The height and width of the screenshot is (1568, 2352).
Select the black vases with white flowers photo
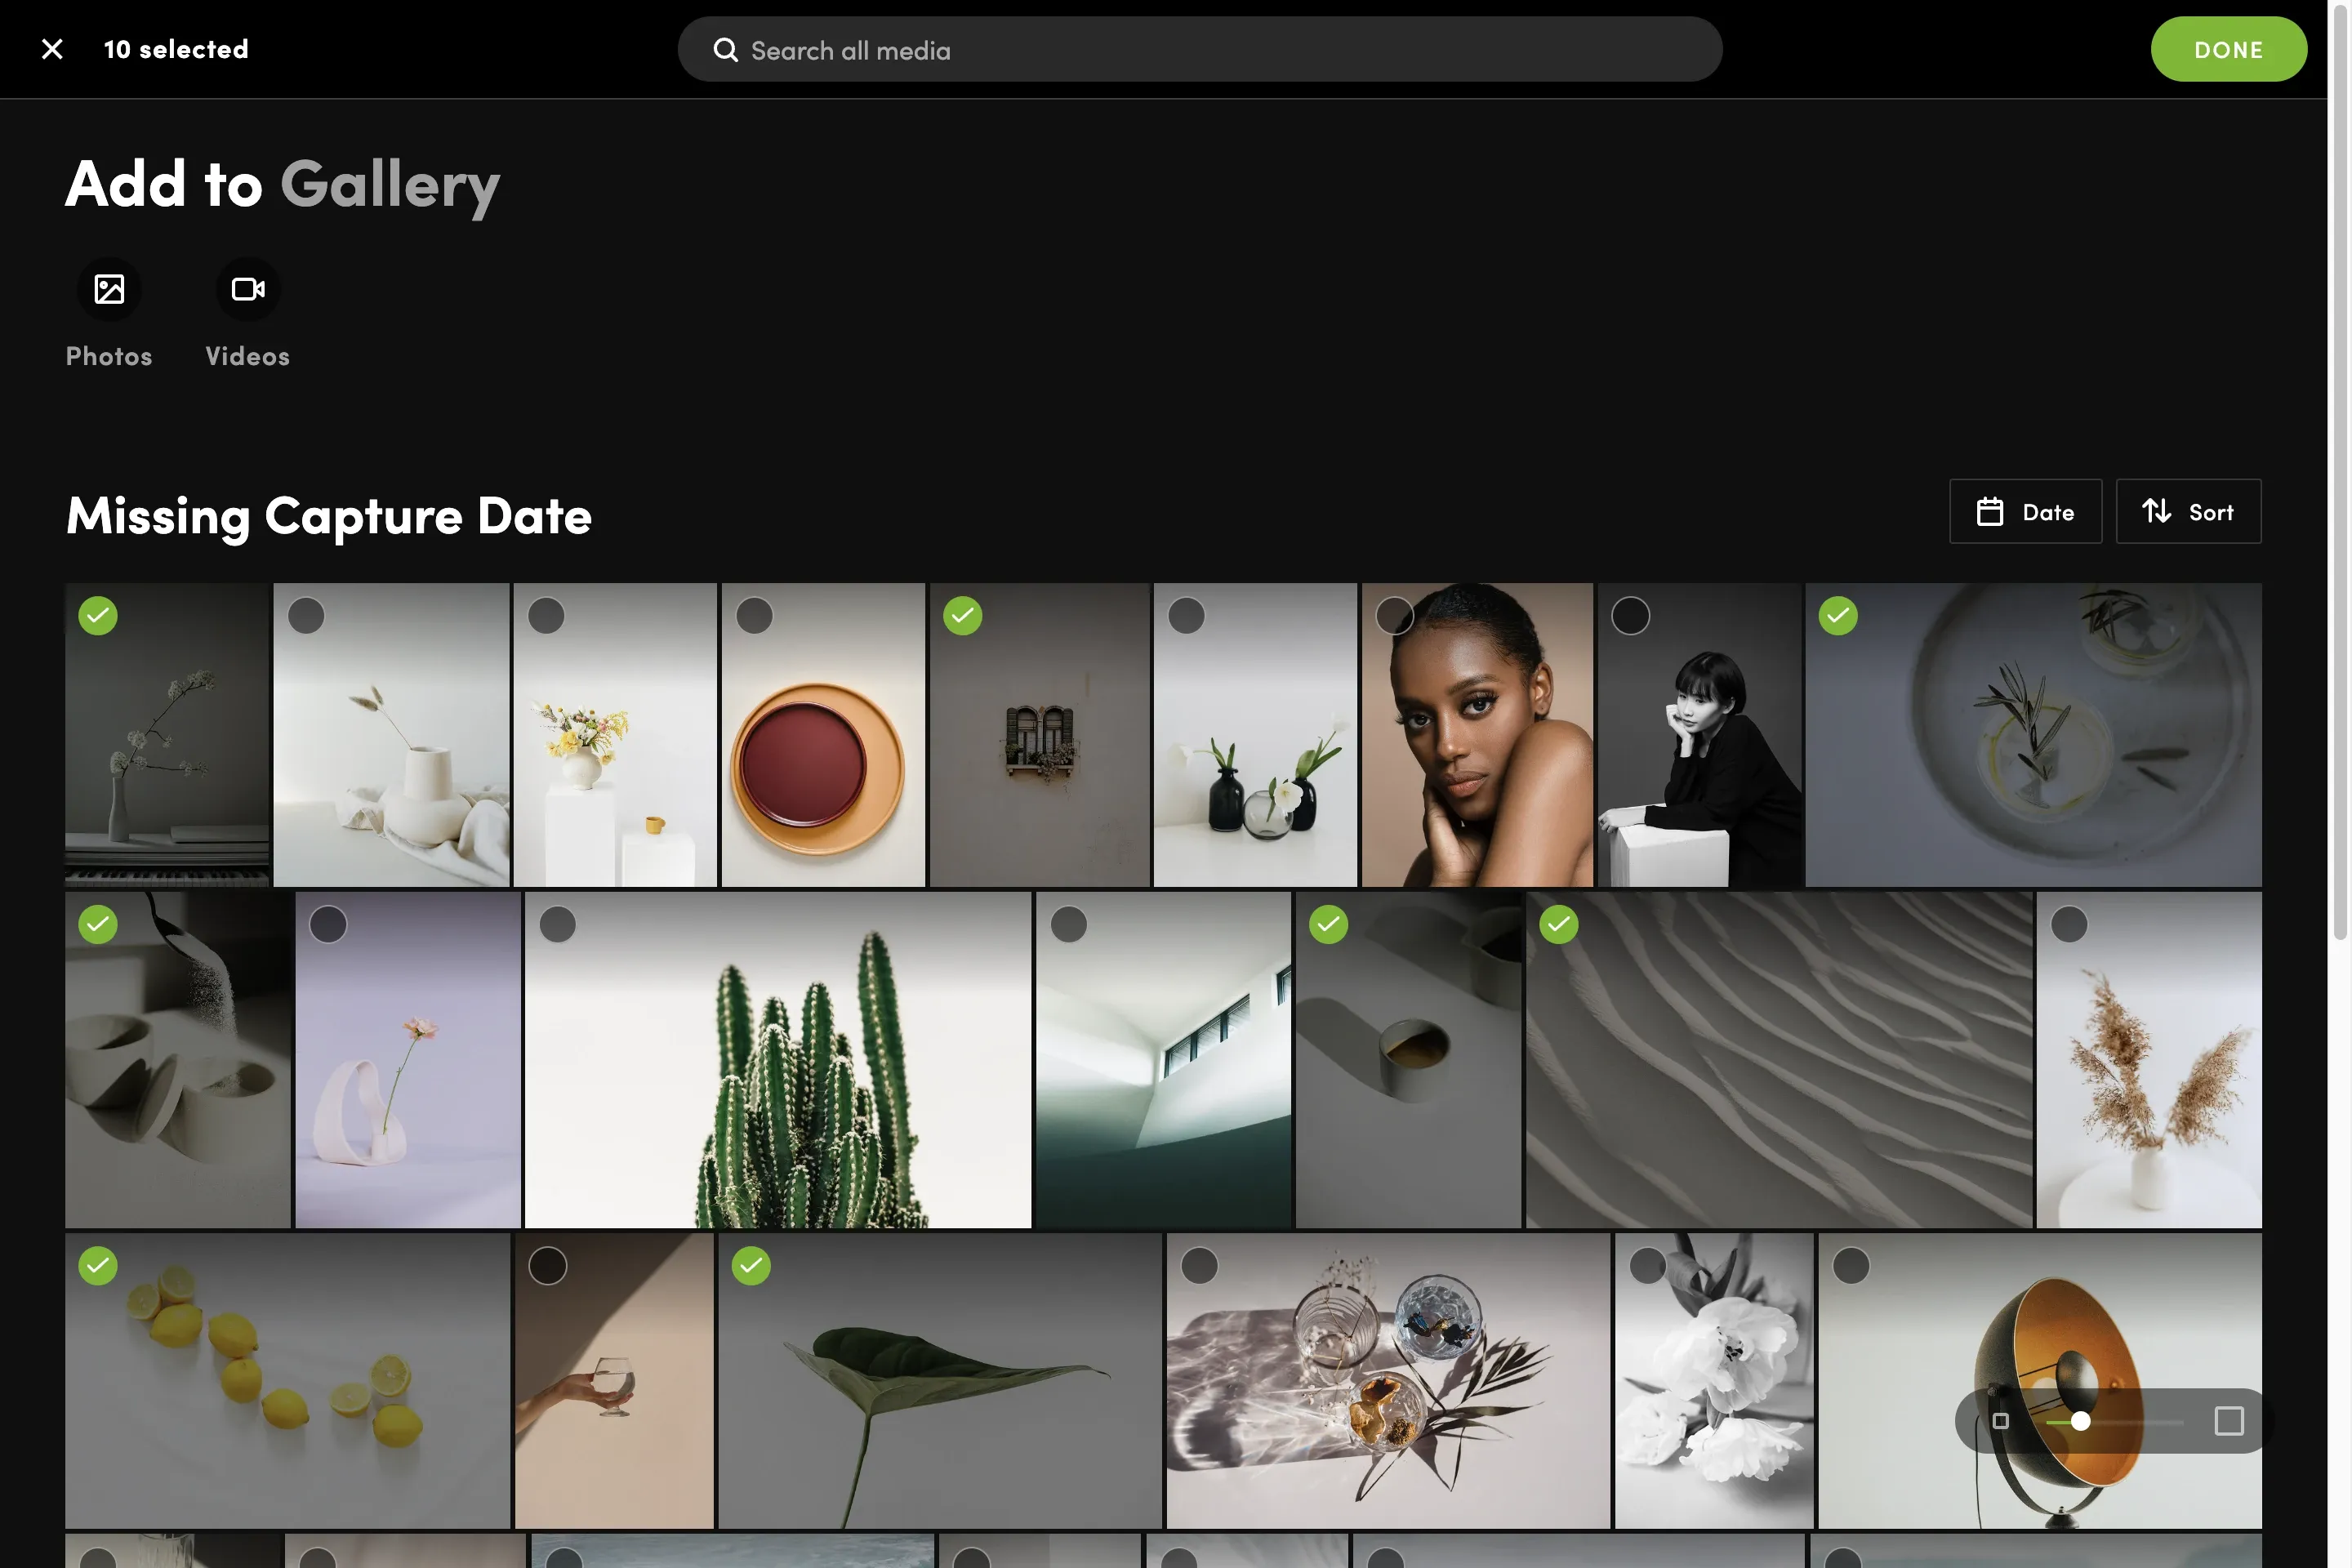[x=1186, y=616]
